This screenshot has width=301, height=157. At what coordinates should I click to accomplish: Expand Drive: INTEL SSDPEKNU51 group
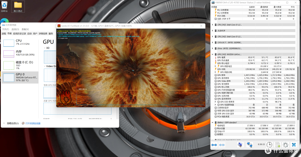click(x=212, y=49)
